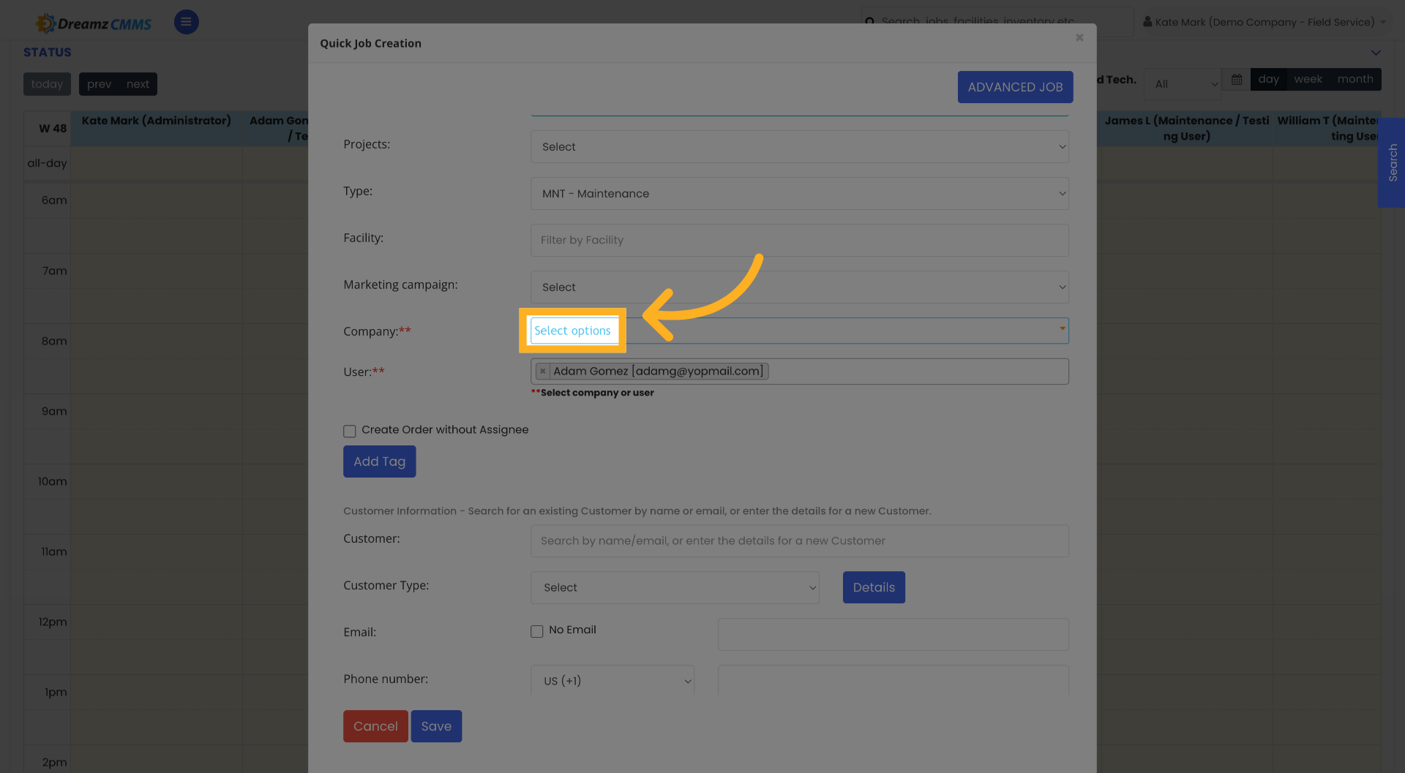
Task: Click the search magnifier icon
Action: tap(870, 22)
